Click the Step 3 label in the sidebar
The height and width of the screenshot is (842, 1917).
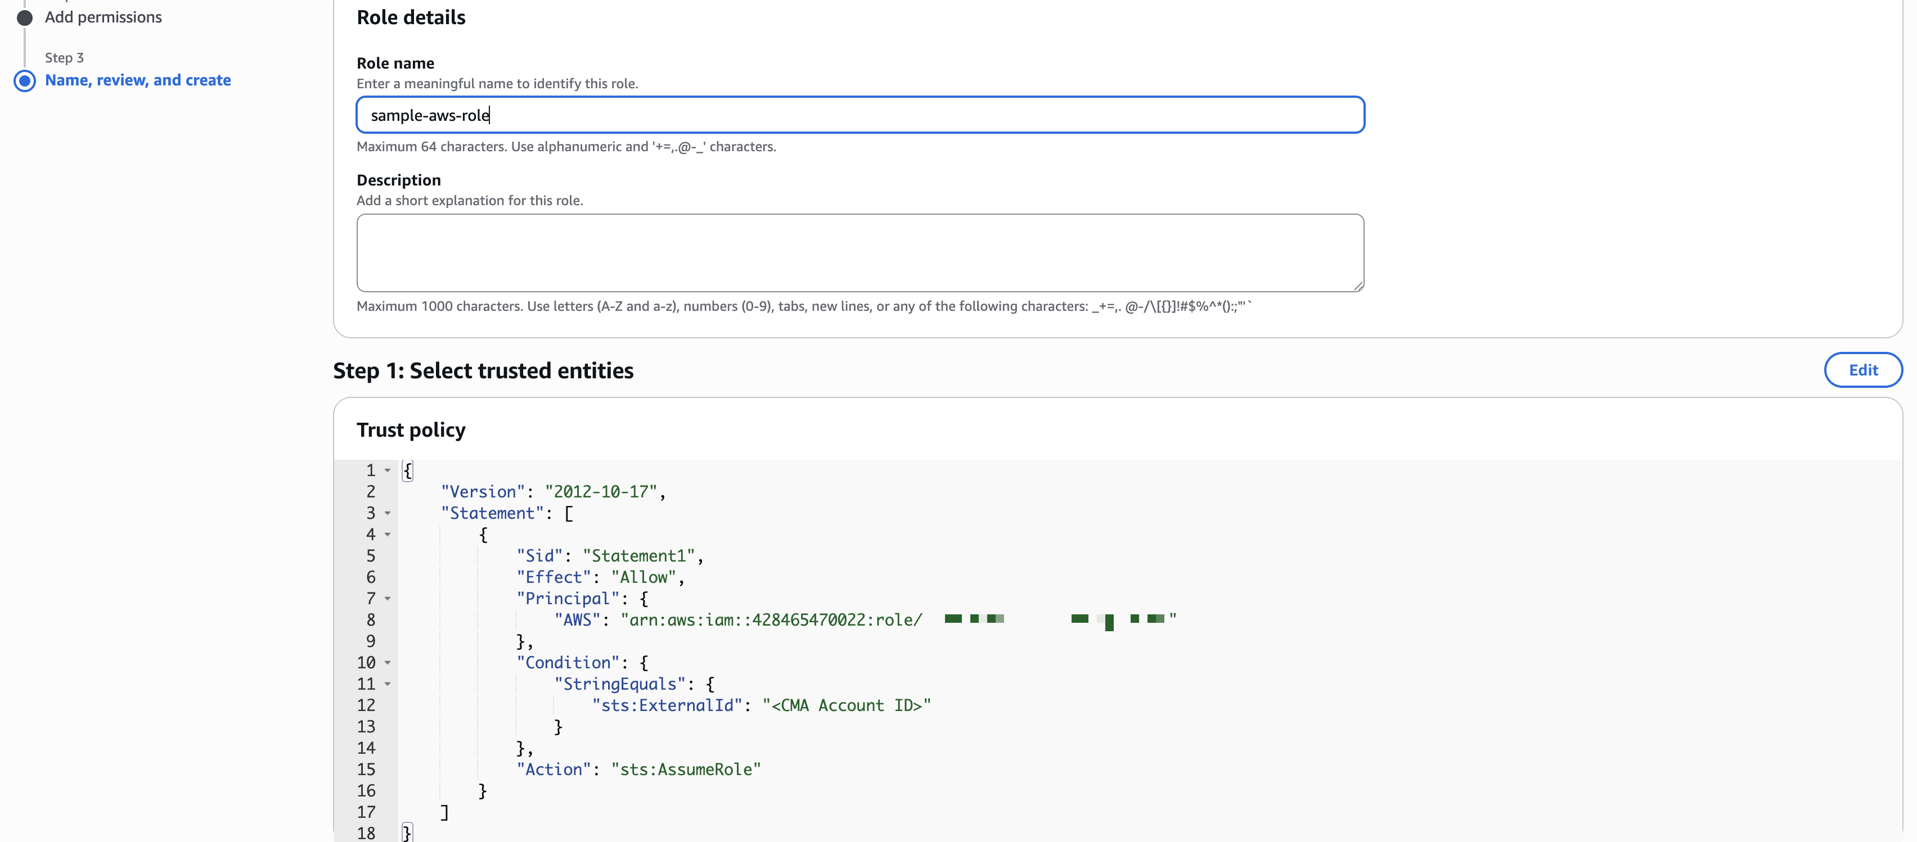[x=64, y=57]
